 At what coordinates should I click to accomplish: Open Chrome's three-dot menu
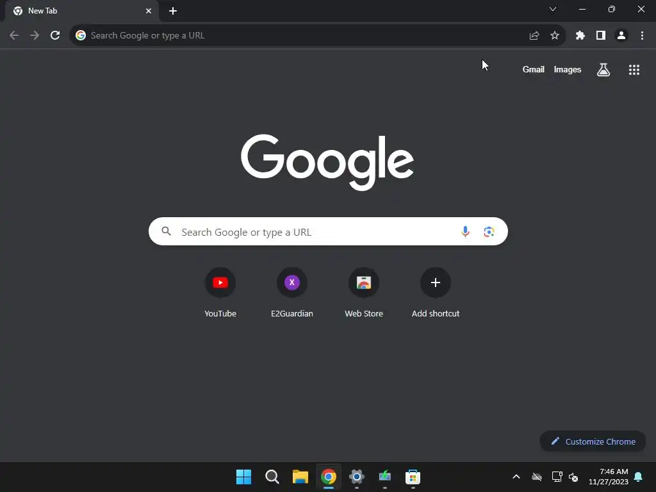click(x=642, y=36)
